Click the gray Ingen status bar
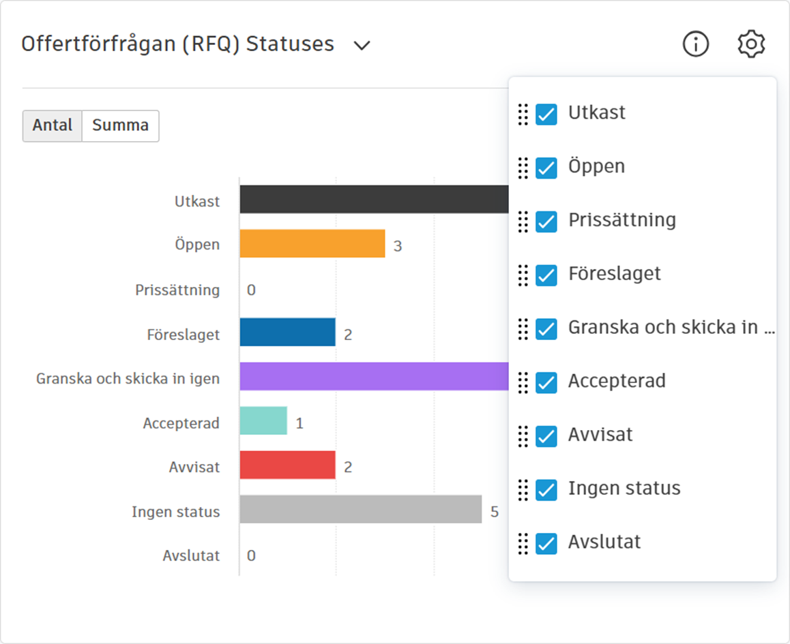 [360, 510]
